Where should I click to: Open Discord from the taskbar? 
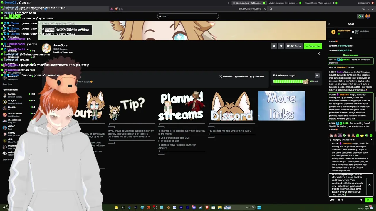pyautogui.click(x=194, y=207)
